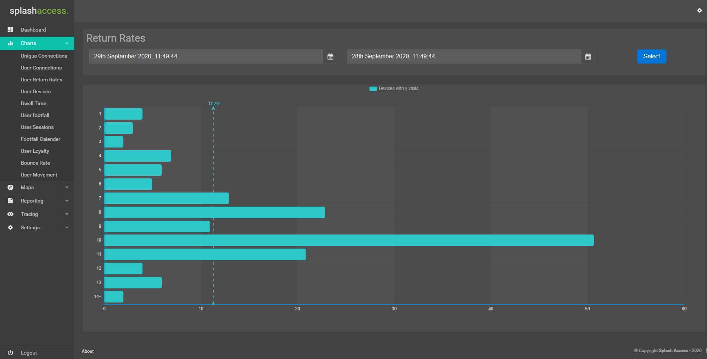Expand the Reporting menu arrow
The height and width of the screenshot is (359, 707).
[x=67, y=201]
